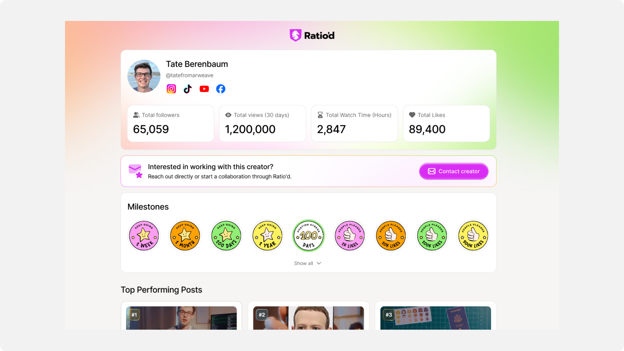Select the 1 Month milestone badge
The image size is (624, 351).
pos(185,236)
